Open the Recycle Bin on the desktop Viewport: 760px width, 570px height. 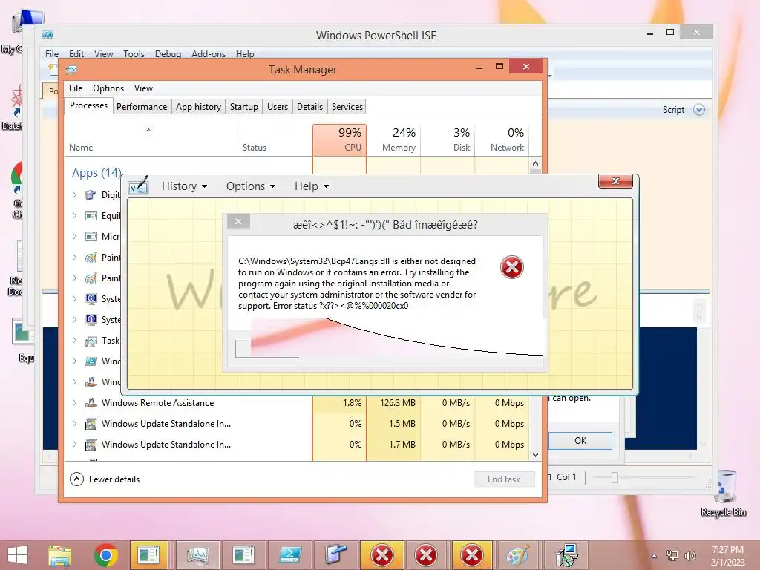tap(723, 494)
